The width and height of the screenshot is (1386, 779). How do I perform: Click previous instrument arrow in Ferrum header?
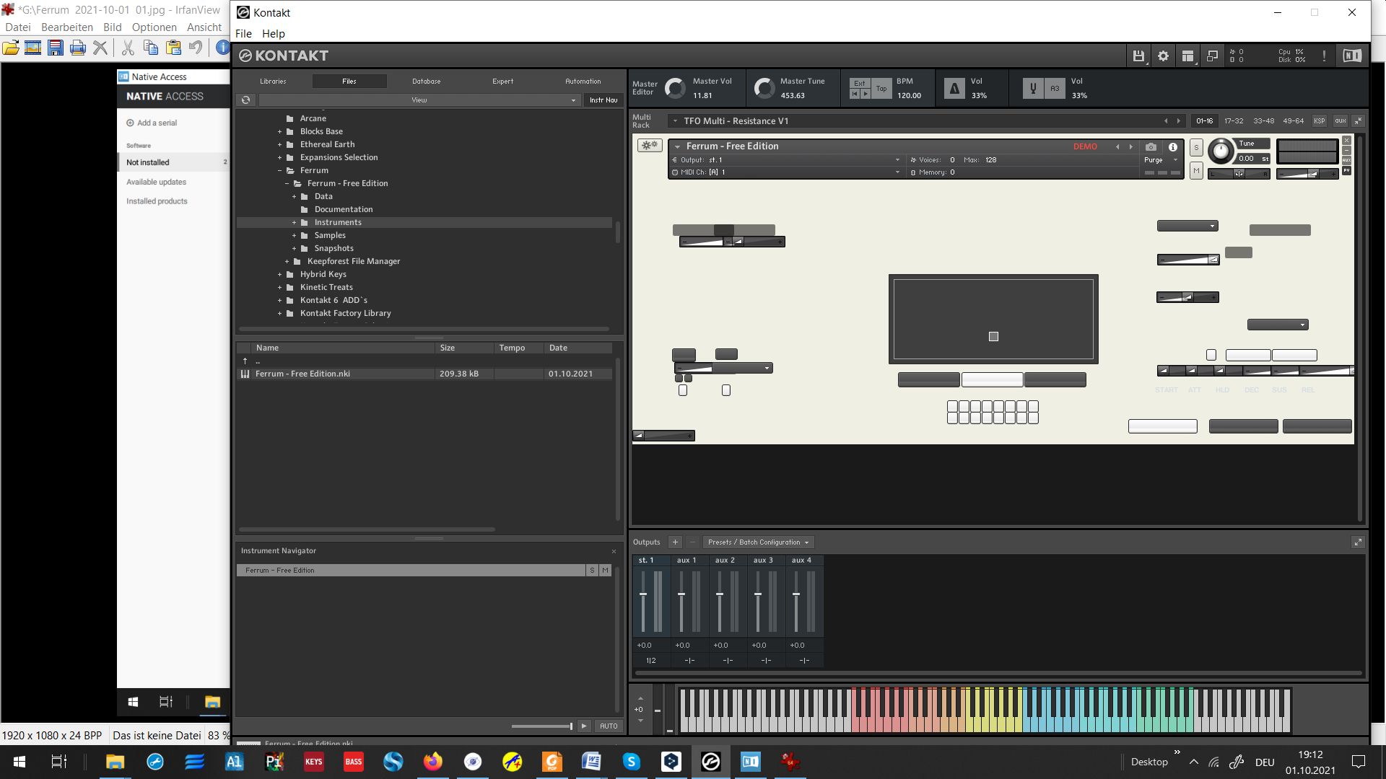tap(1117, 146)
